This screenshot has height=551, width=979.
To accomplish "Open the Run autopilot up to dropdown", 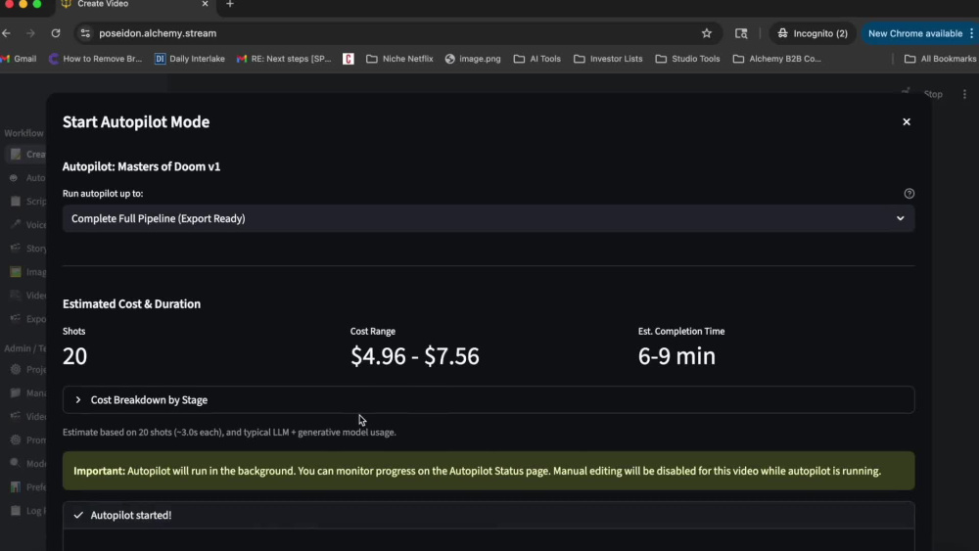I will pyautogui.click(x=489, y=218).
